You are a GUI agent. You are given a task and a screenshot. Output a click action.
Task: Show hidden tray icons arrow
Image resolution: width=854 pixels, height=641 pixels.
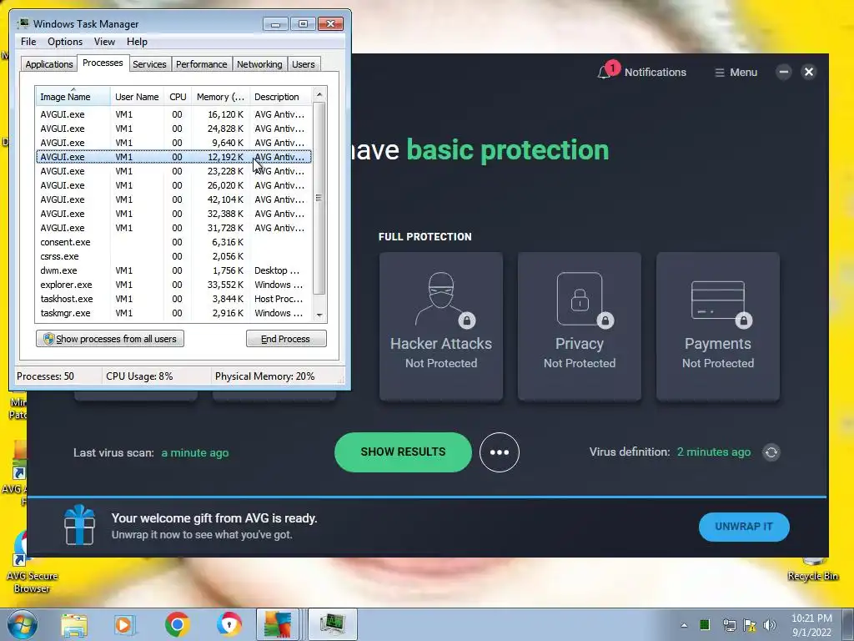point(684,625)
